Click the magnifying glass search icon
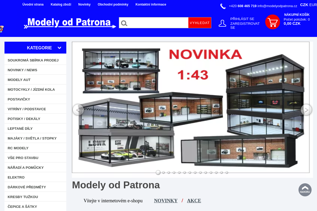The image size is (317, 211). 124,23
